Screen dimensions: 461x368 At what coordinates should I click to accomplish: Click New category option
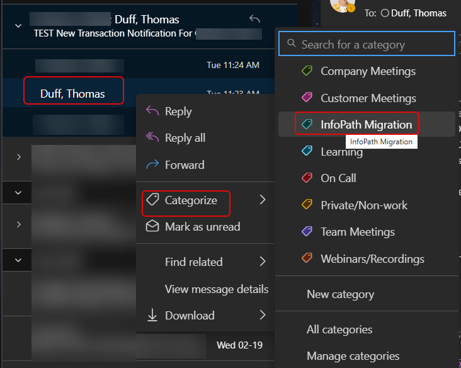click(340, 294)
